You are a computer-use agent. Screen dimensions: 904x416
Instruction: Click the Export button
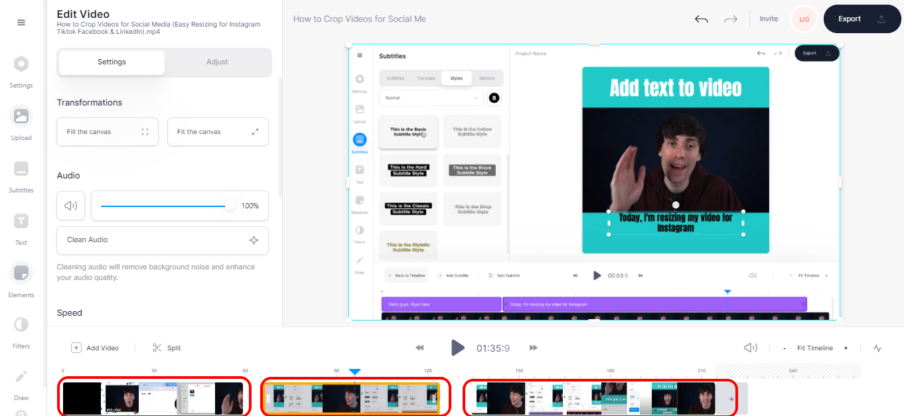click(x=864, y=19)
